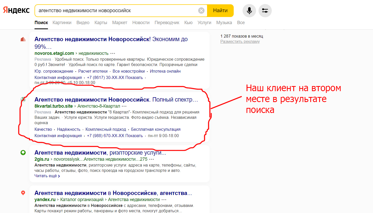Click the 2gis green favicon icon
This screenshot has width=373, height=213.
23,153
